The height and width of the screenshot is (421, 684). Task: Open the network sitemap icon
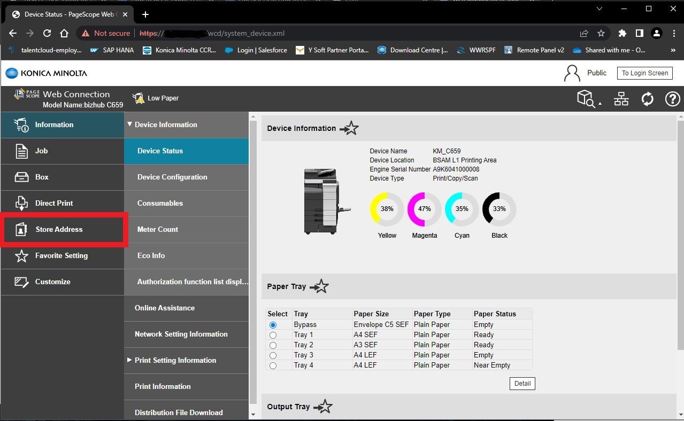(x=621, y=99)
